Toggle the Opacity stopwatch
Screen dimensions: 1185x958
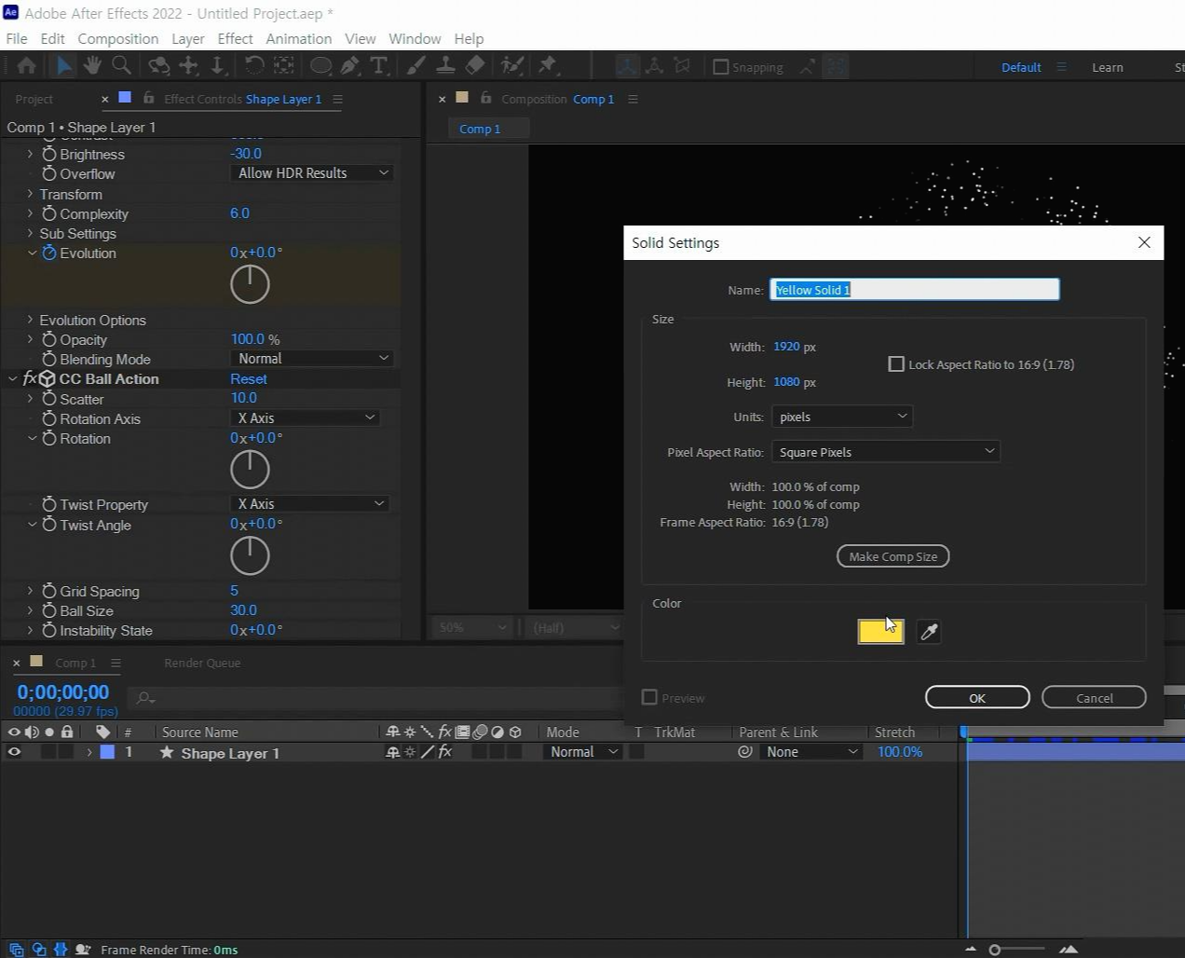coord(49,339)
